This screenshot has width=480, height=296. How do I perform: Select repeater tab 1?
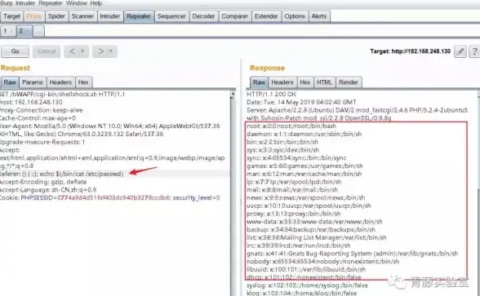tap(7, 31)
